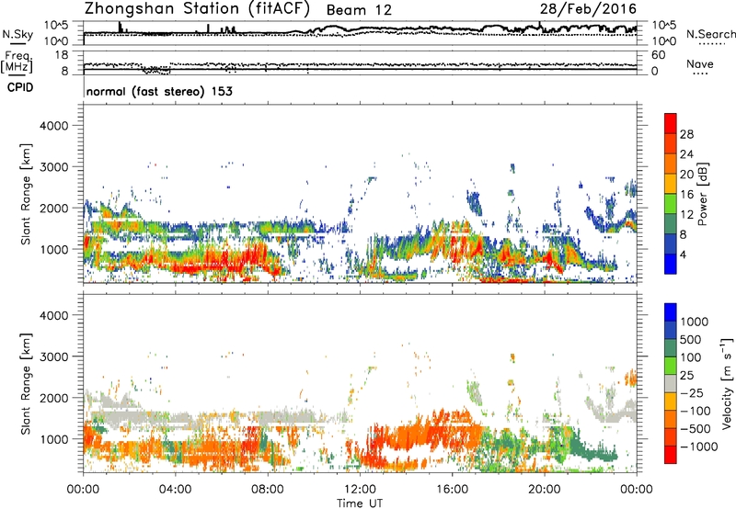Click the '16' power color bar label
The image size is (736, 509).
[686, 195]
